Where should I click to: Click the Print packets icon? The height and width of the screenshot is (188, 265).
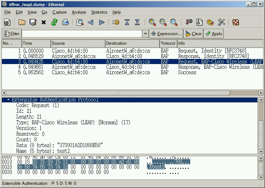(x=65, y=22)
